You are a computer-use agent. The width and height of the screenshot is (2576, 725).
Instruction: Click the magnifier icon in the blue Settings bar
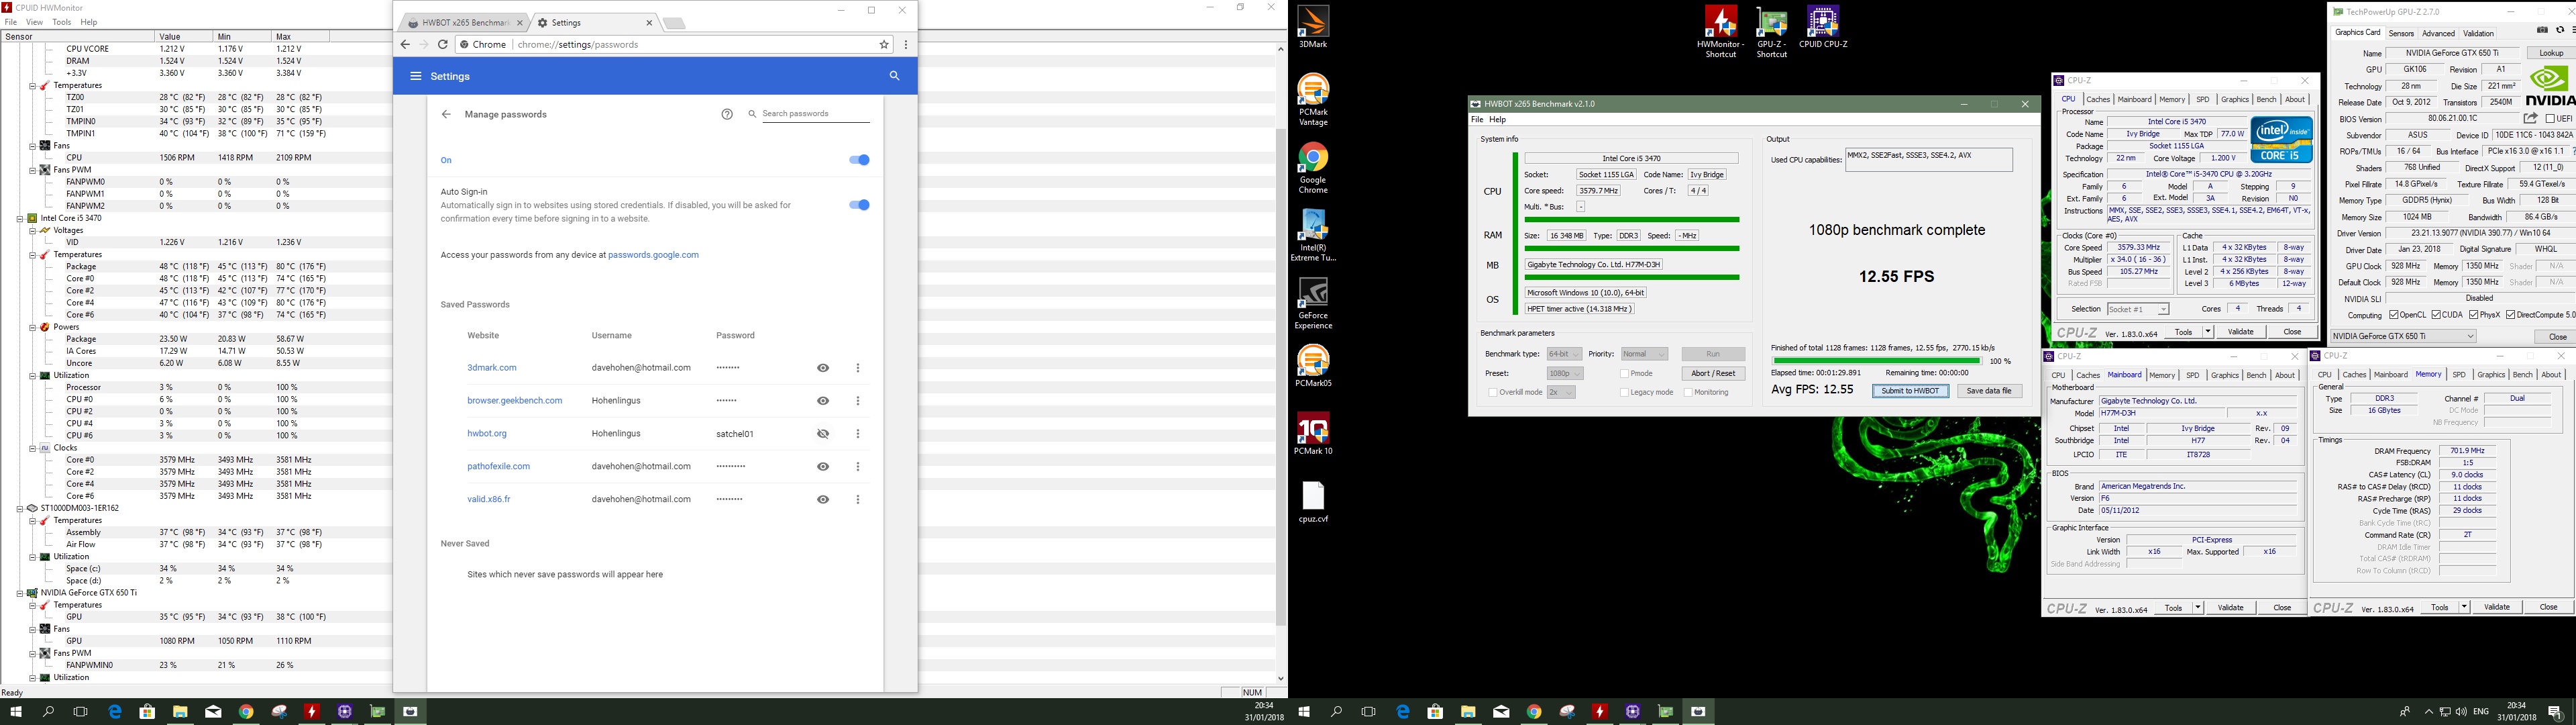[894, 76]
